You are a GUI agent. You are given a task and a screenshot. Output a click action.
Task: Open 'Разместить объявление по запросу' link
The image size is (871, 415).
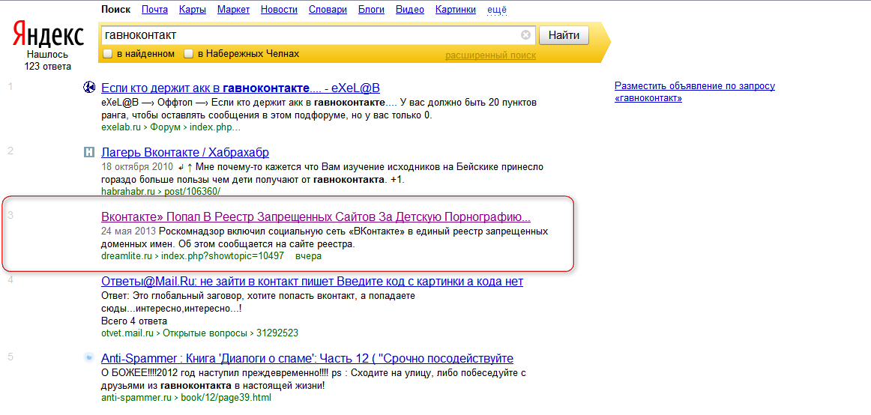(x=695, y=92)
